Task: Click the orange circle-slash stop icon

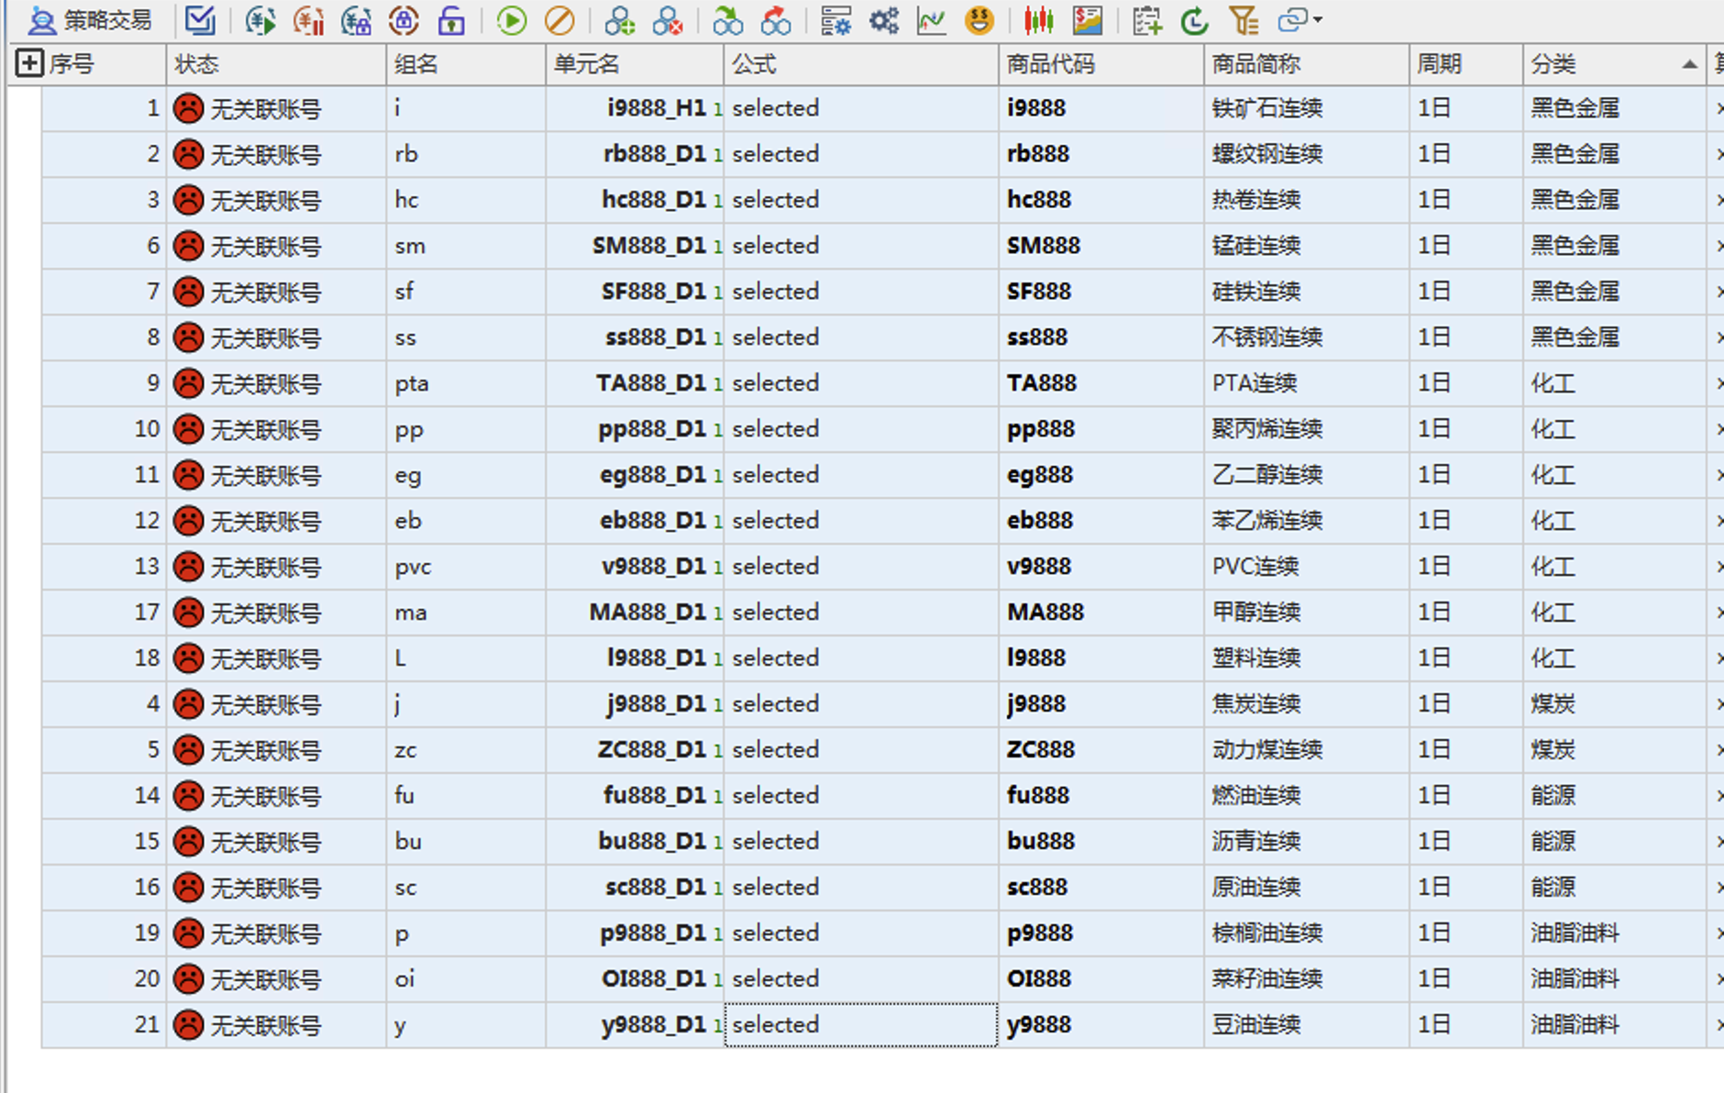Action: coord(559,19)
